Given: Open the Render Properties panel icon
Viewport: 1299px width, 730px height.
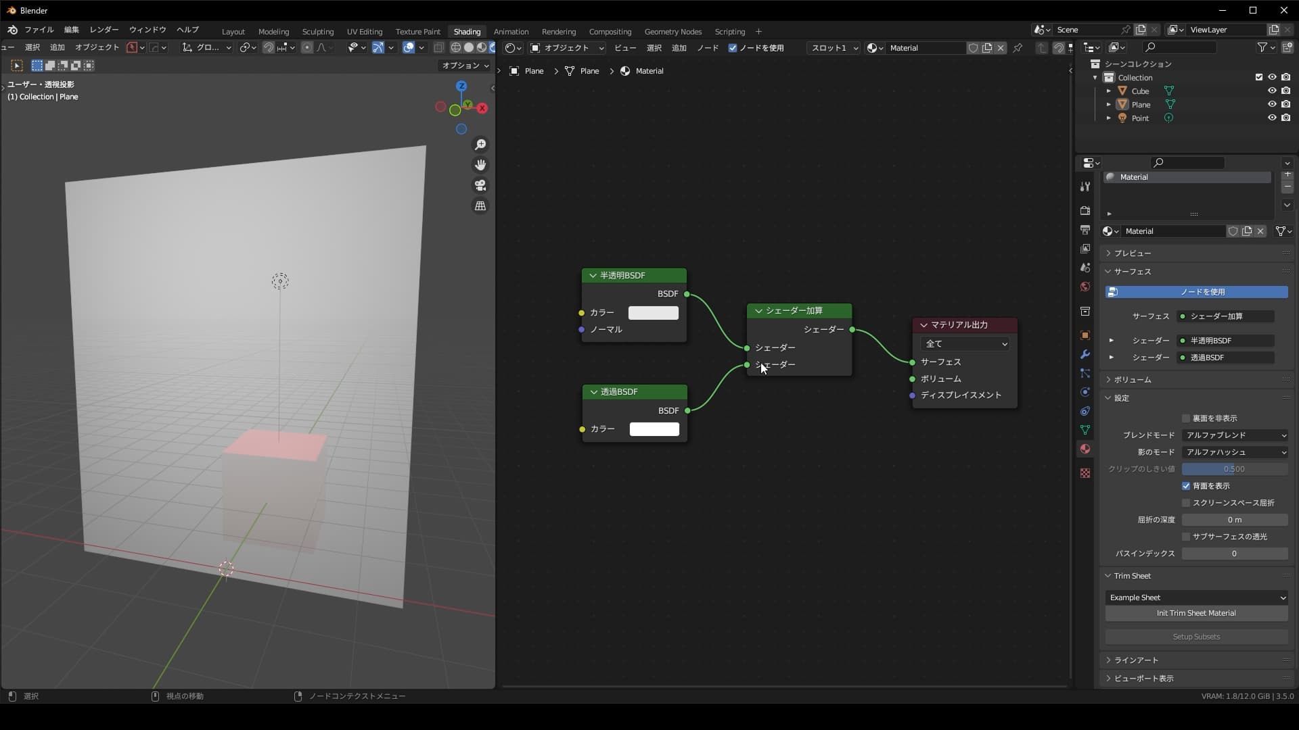Looking at the screenshot, I should [1085, 210].
